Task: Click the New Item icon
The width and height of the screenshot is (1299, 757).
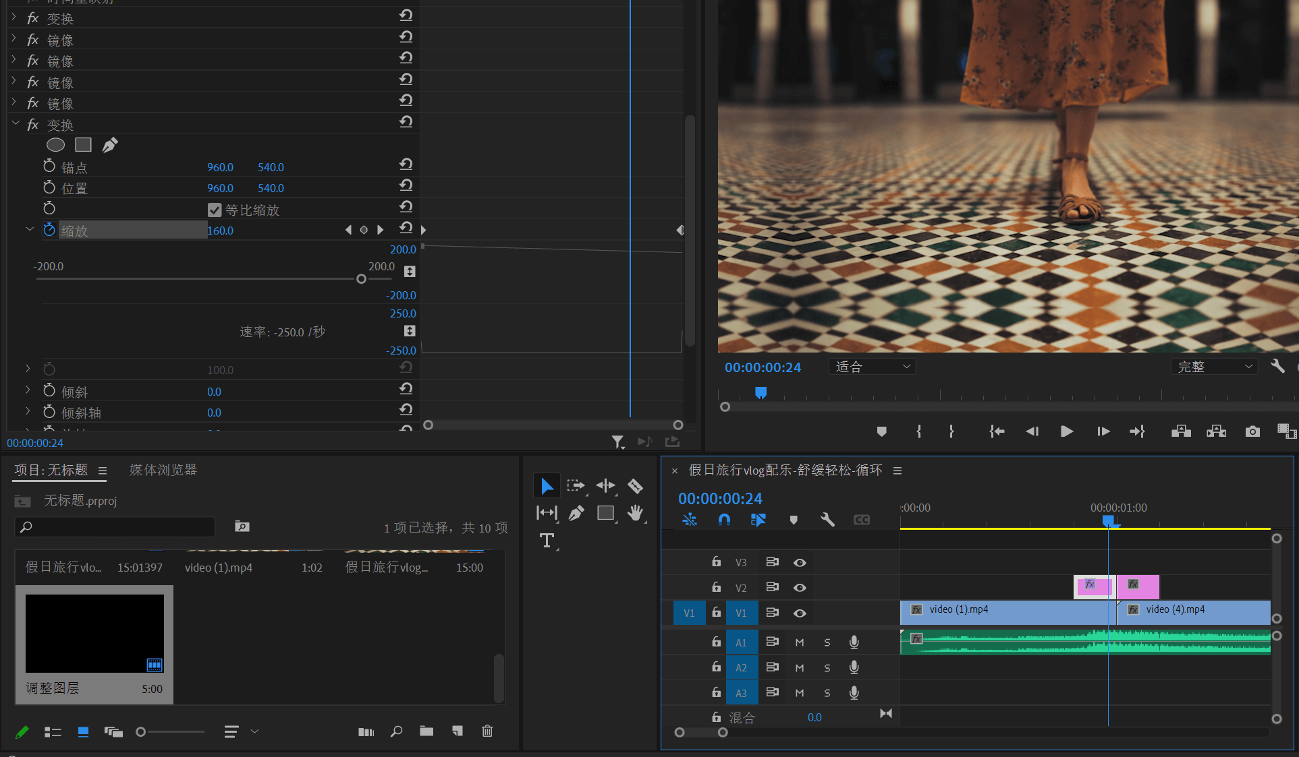Action: [458, 731]
